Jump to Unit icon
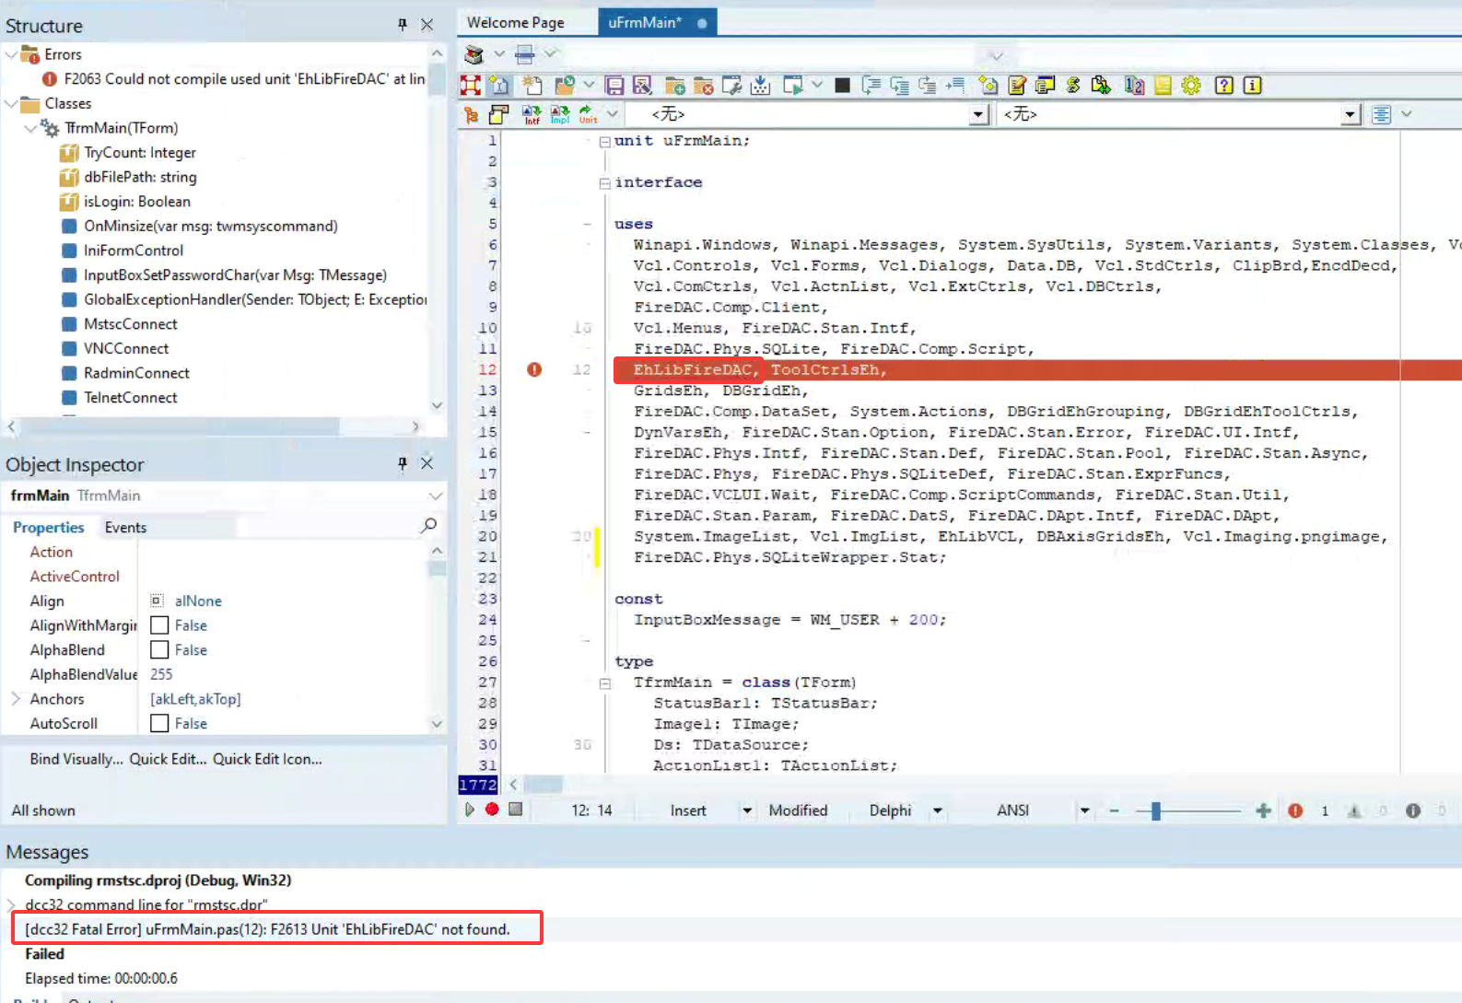Image resolution: width=1462 pixels, height=1003 pixels. tap(588, 114)
